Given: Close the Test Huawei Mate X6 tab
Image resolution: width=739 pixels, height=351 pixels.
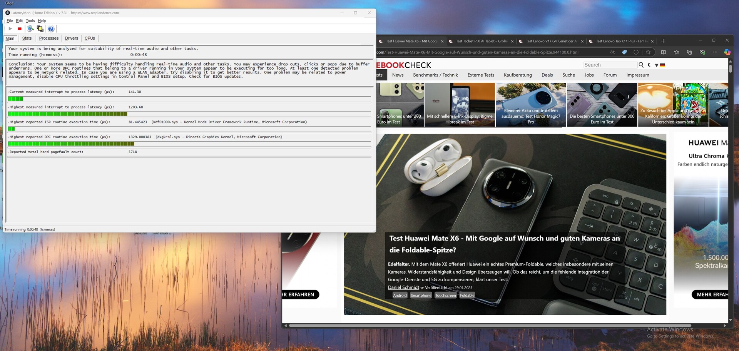Looking at the screenshot, I should pyautogui.click(x=442, y=41).
